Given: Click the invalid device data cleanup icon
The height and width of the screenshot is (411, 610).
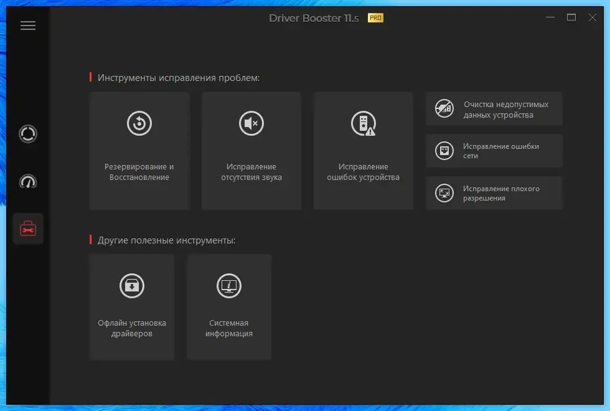Looking at the screenshot, I should (444, 108).
